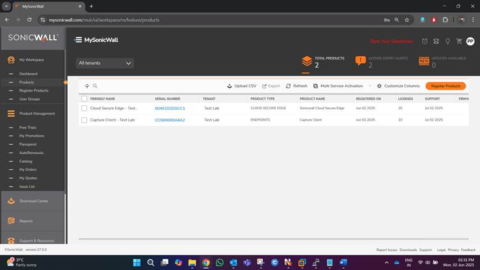Open Multi Service Activation
The image size is (480, 270).
pyautogui.click(x=338, y=86)
